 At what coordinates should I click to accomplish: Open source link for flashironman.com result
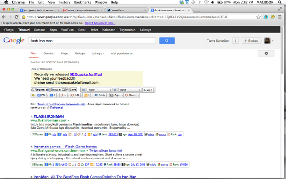click(x=161, y=134)
